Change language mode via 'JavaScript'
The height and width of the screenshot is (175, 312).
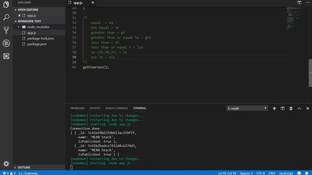(286, 173)
